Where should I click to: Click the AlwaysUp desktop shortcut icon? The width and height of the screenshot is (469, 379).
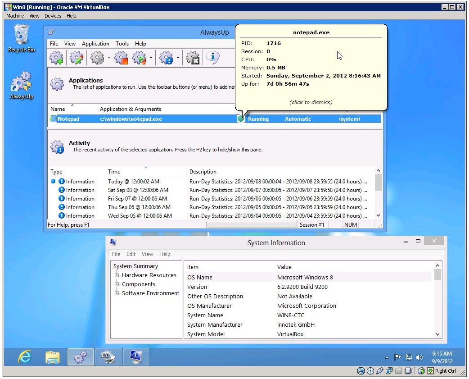(x=21, y=85)
